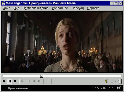Click the Play button
Screen dimensions: 124x92
pyautogui.click(x=4, y=81)
